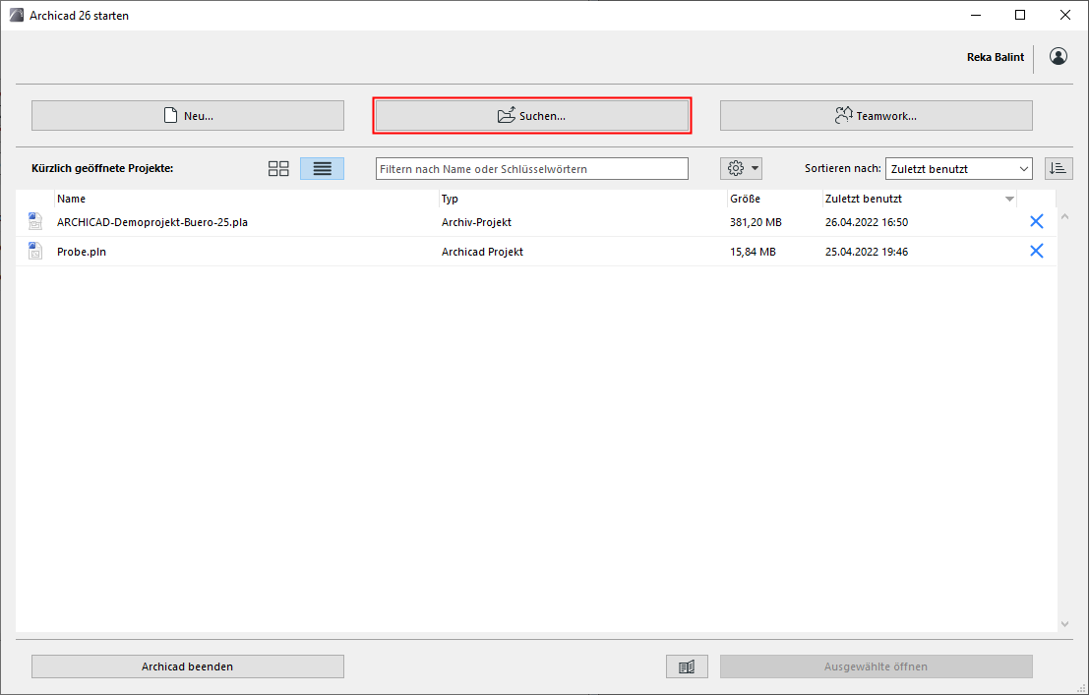Click file icon of Probe.pln

[34, 251]
